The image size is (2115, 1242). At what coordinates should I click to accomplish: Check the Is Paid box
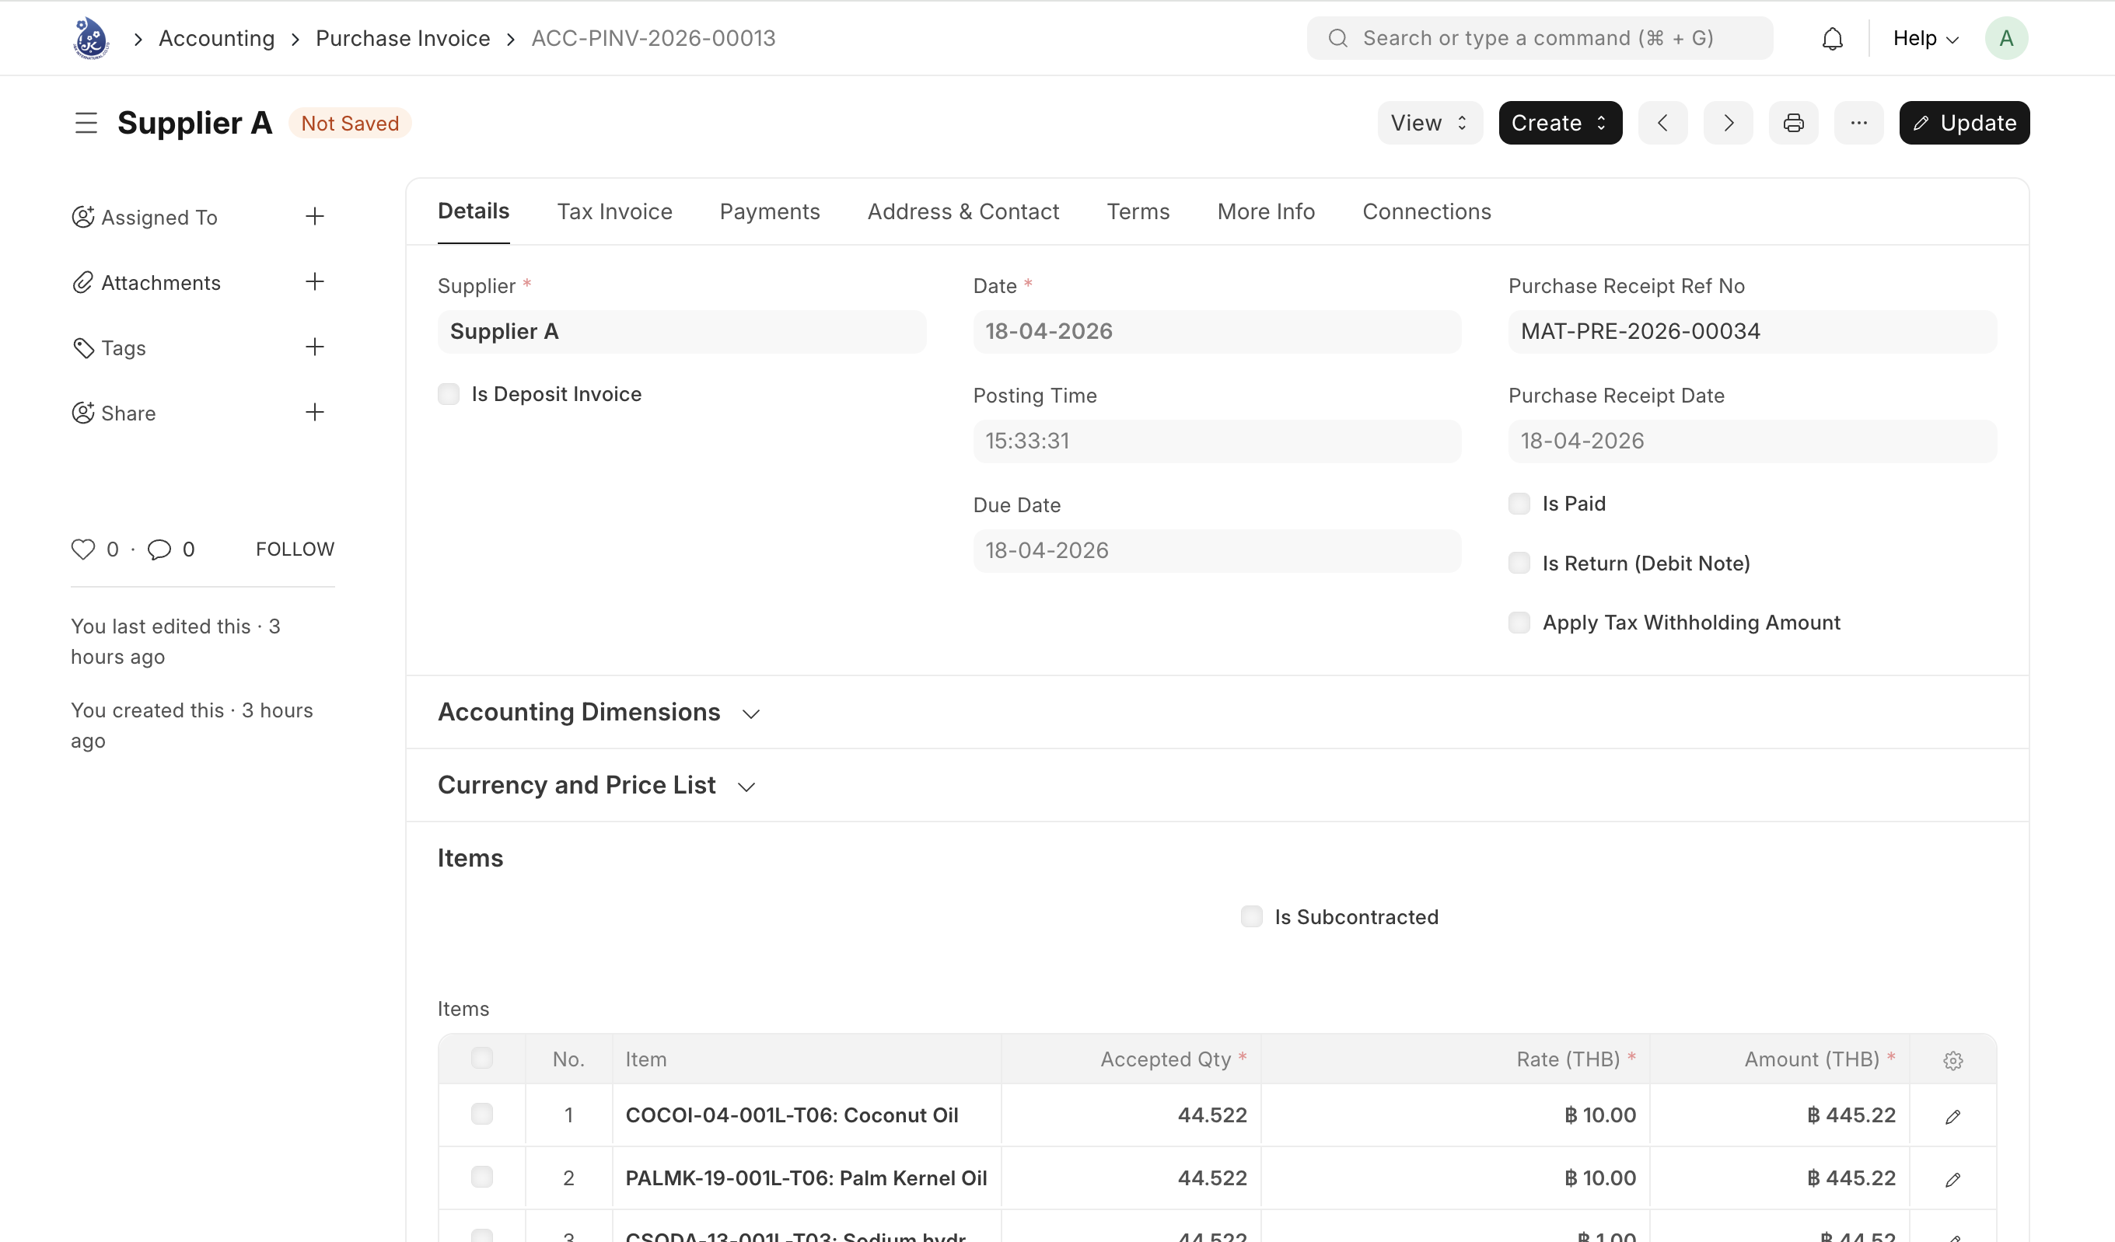click(1519, 504)
